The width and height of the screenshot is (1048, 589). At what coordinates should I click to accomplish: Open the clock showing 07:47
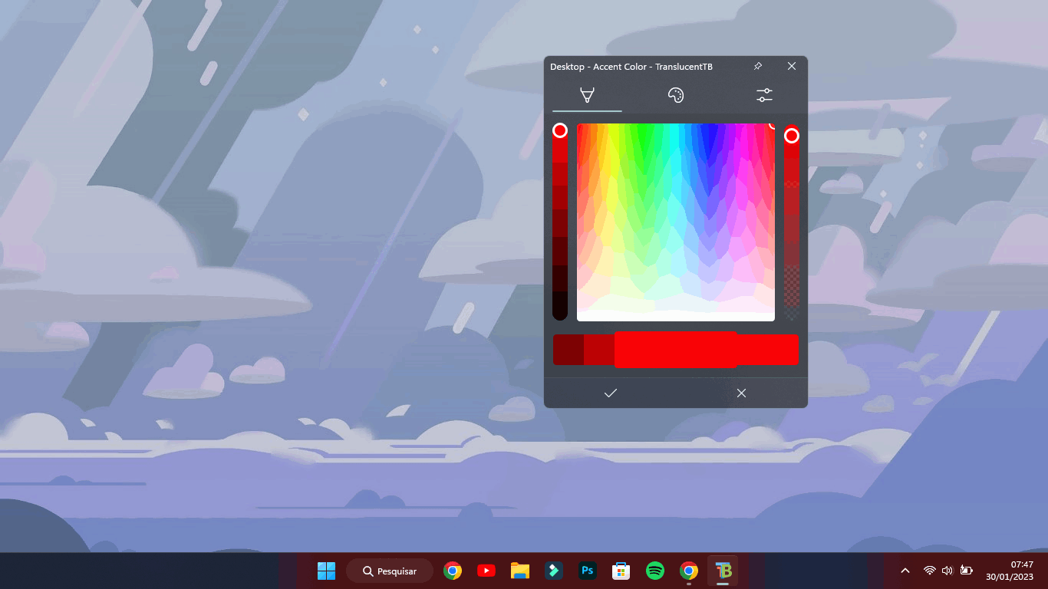tap(1010, 571)
